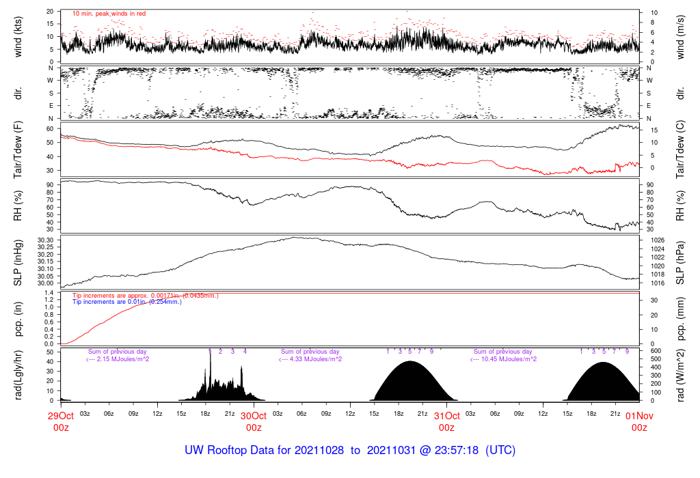Click the 4.33 MJoules/m^2 daily sum text

pyautogui.click(x=310, y=359)
